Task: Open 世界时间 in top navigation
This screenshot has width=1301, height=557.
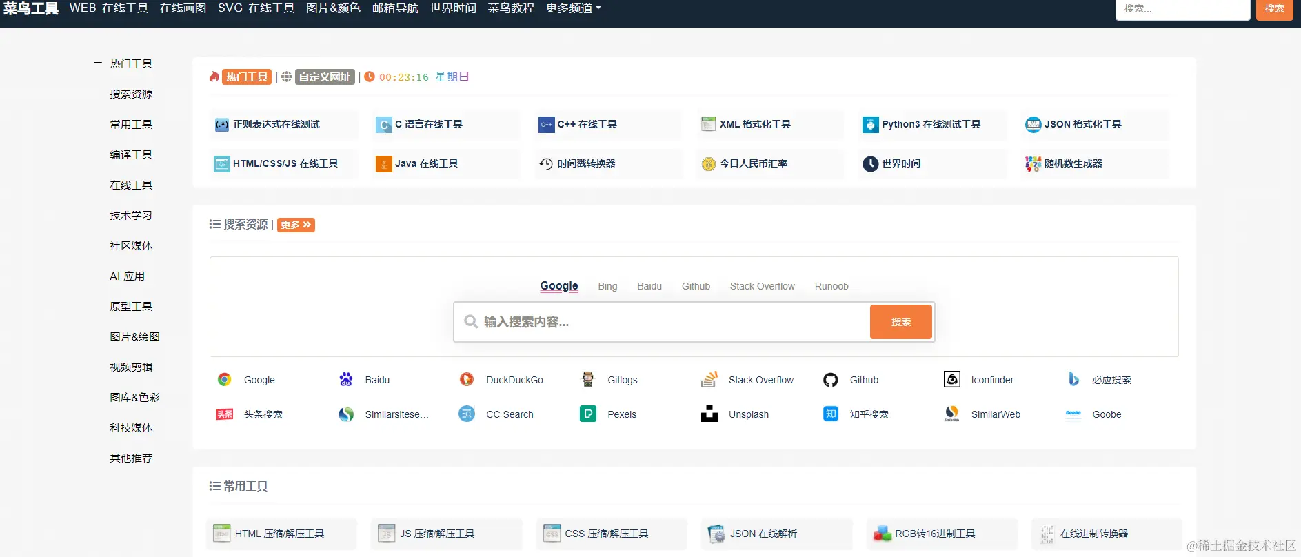Action: pos(453,8)
